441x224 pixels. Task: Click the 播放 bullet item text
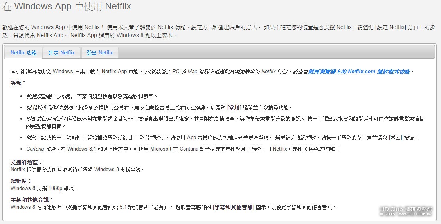(x=222, y=138)
